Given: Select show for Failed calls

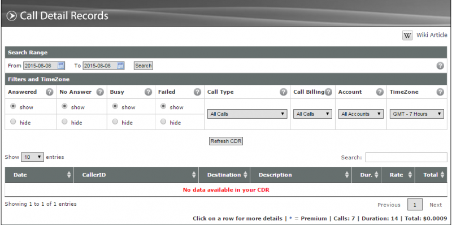Looking at the screenshot, I should pos(163,106).
